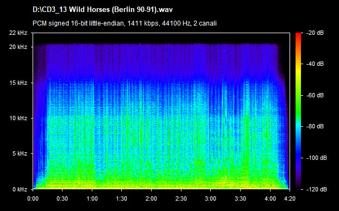Image resolution: width=339 pixels, height=211 pixels.
Task: Click the 2:00 time marker
Action: pos(151,198)
